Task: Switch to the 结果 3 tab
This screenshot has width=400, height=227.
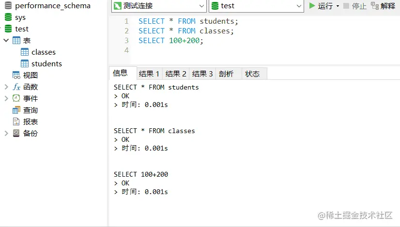Action: [x=202, y=74]
